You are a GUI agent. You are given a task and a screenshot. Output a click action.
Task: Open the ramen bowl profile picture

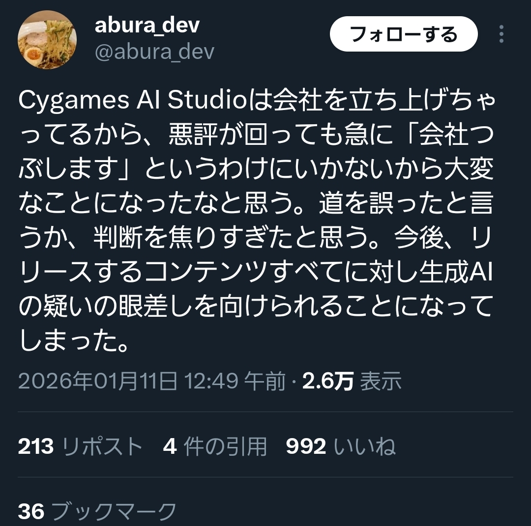coord(47,40)
